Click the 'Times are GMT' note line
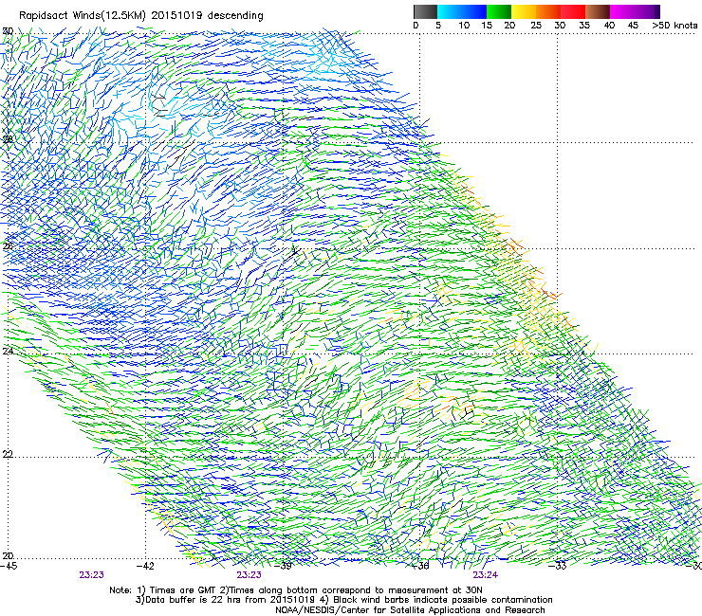This screenshot has width=702, height=616. point(296,590)
